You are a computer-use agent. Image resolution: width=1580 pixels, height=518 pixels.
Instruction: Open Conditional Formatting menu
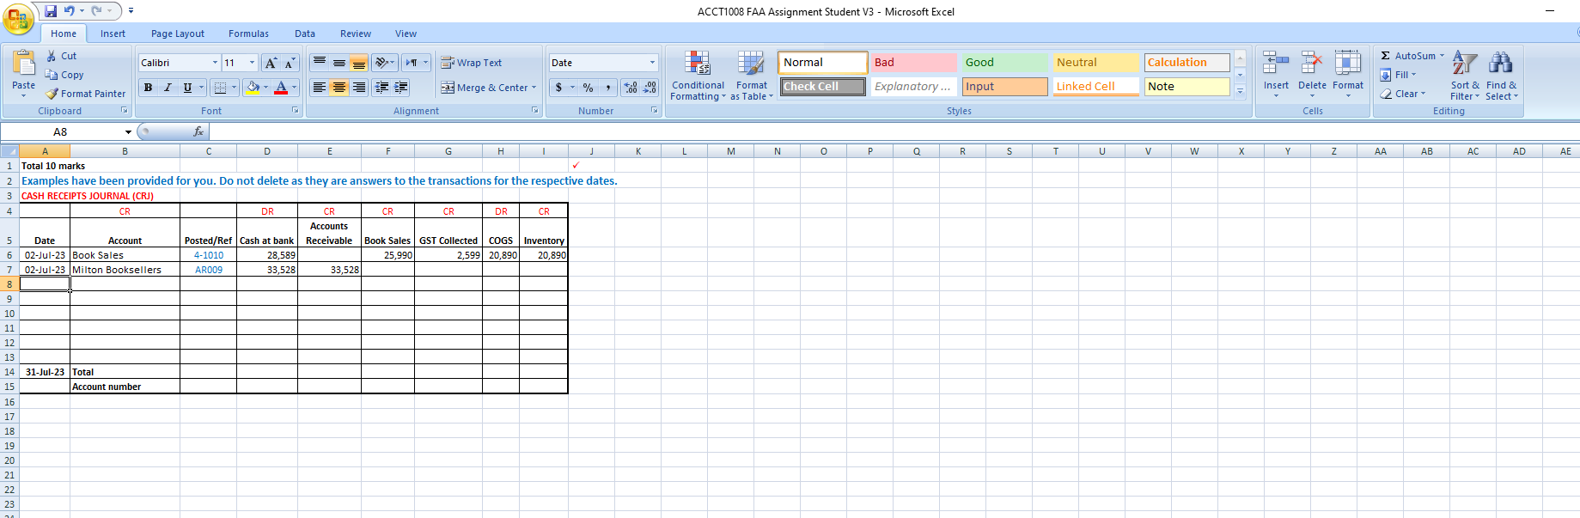(698, 76)
